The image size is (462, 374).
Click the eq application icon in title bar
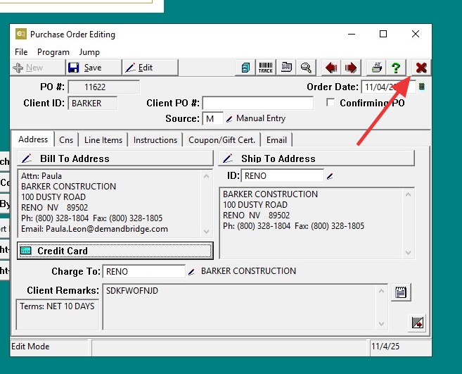click(x=20, y=34)
